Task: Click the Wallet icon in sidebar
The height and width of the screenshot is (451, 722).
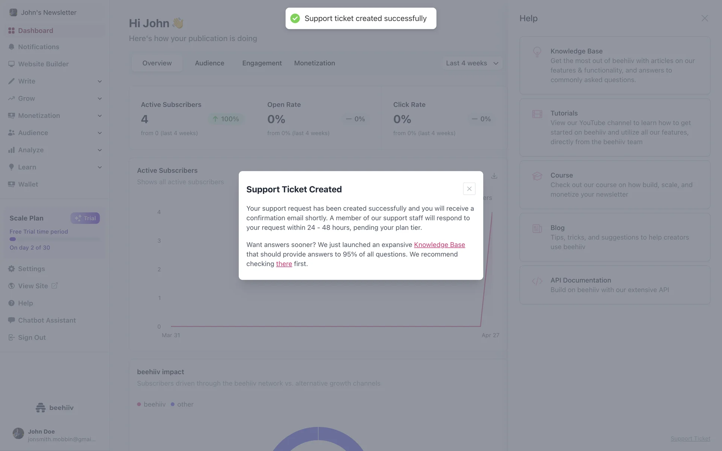Action: (x=12, y=184)
